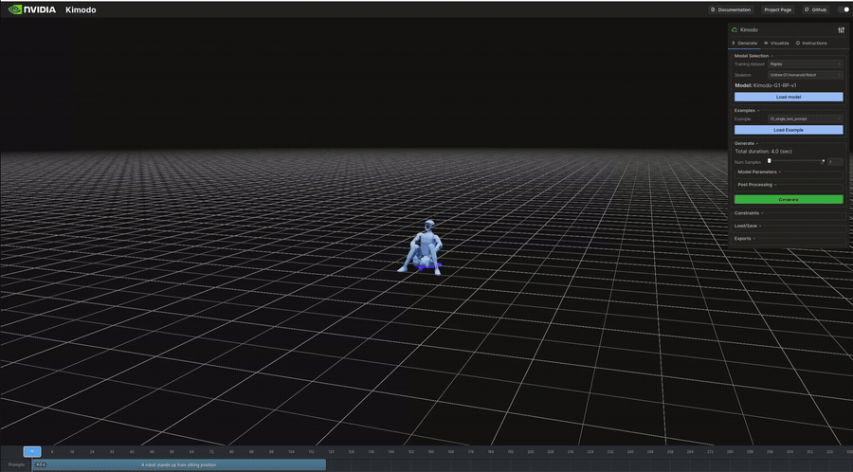Select the 'A robot stands up' prompt clip

[x=179, y=465]
